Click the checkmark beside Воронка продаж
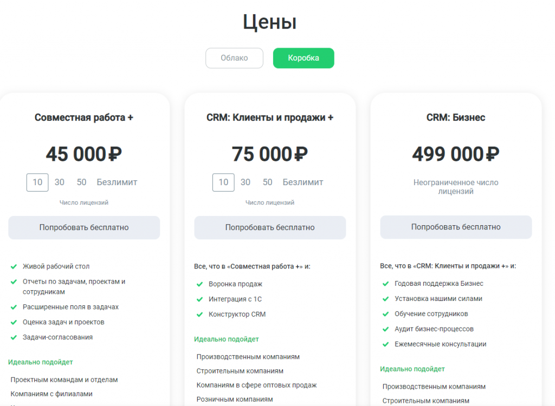The image size is (555, 406). point(199,284)
